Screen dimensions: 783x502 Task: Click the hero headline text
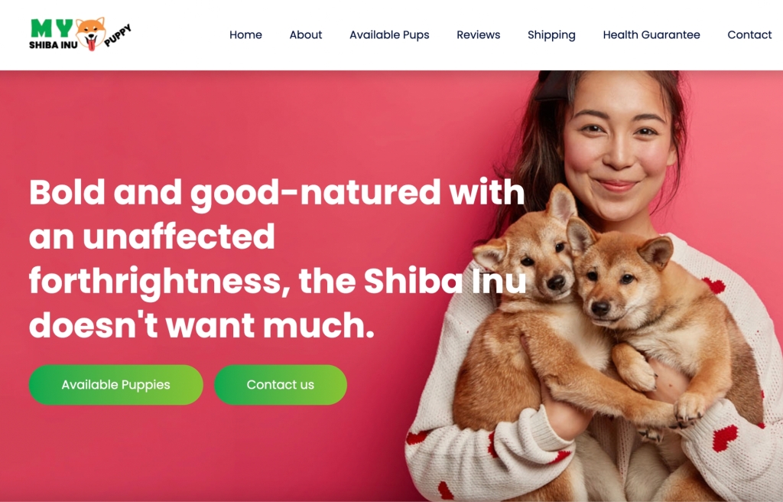pyautogui.click(x=277, y=259)
